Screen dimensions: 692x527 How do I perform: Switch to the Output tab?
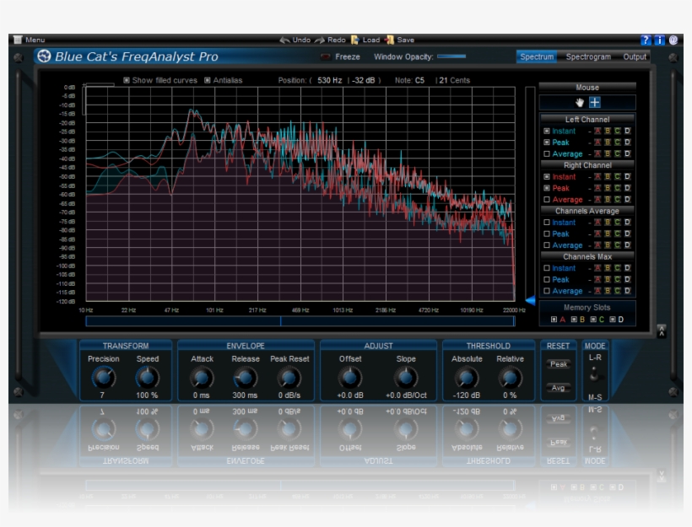(x=635, y=56)
